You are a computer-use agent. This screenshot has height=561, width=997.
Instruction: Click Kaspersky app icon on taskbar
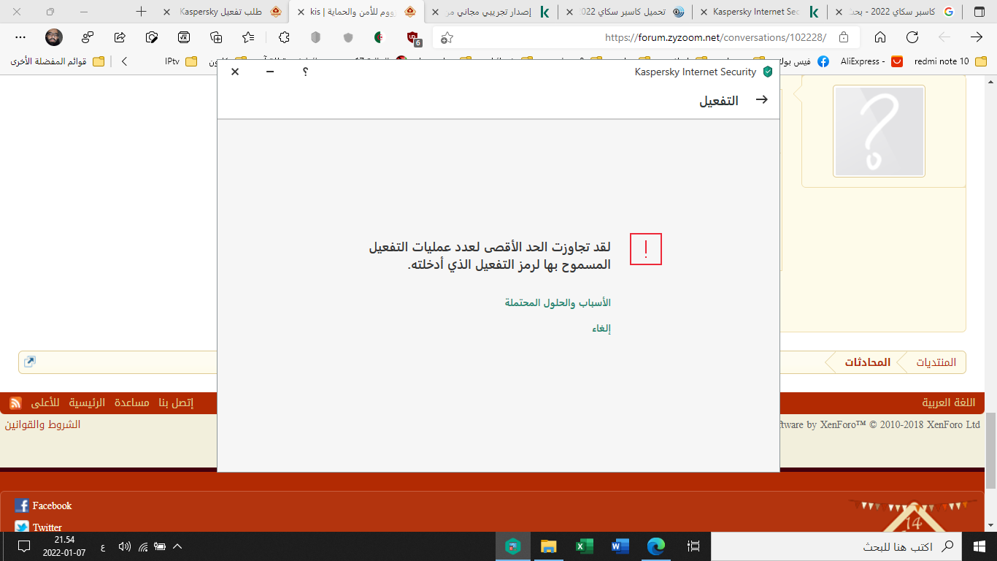pyautogui.click(x=513, y=546)
